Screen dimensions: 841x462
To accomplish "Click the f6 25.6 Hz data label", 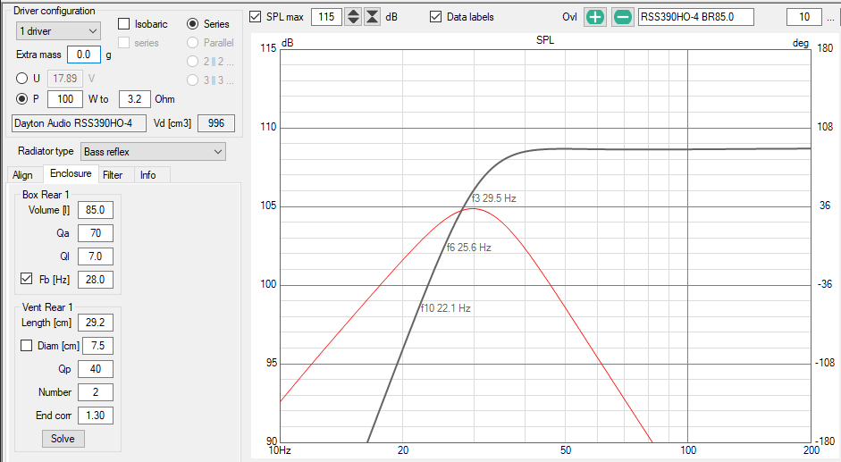I will point(469,248).
